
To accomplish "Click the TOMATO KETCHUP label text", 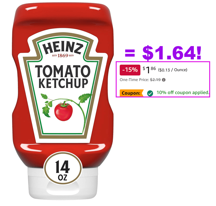I will pos(63,77).
